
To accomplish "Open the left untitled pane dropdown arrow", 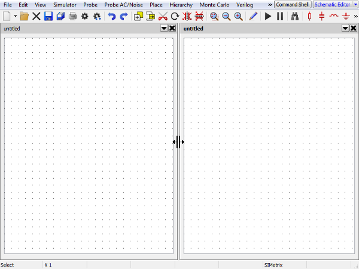I will click(164, 28).
